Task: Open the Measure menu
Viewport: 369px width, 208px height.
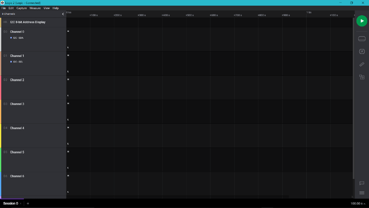Action: [35, 8]
